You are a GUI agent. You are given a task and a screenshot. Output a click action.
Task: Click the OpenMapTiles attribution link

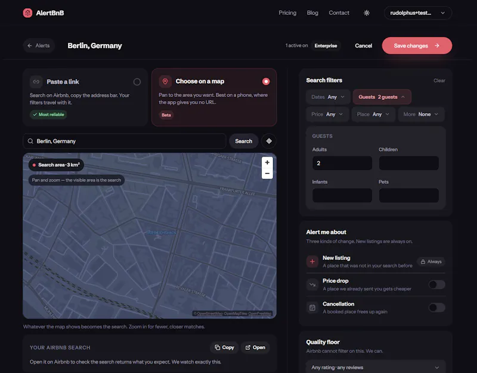click(x=236, y=314)
